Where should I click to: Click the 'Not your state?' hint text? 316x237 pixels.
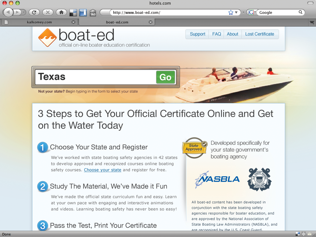click(x=52, y=91)
